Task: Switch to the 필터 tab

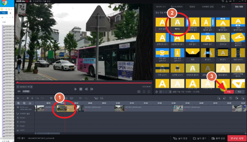Action: [x=223, y=7]
